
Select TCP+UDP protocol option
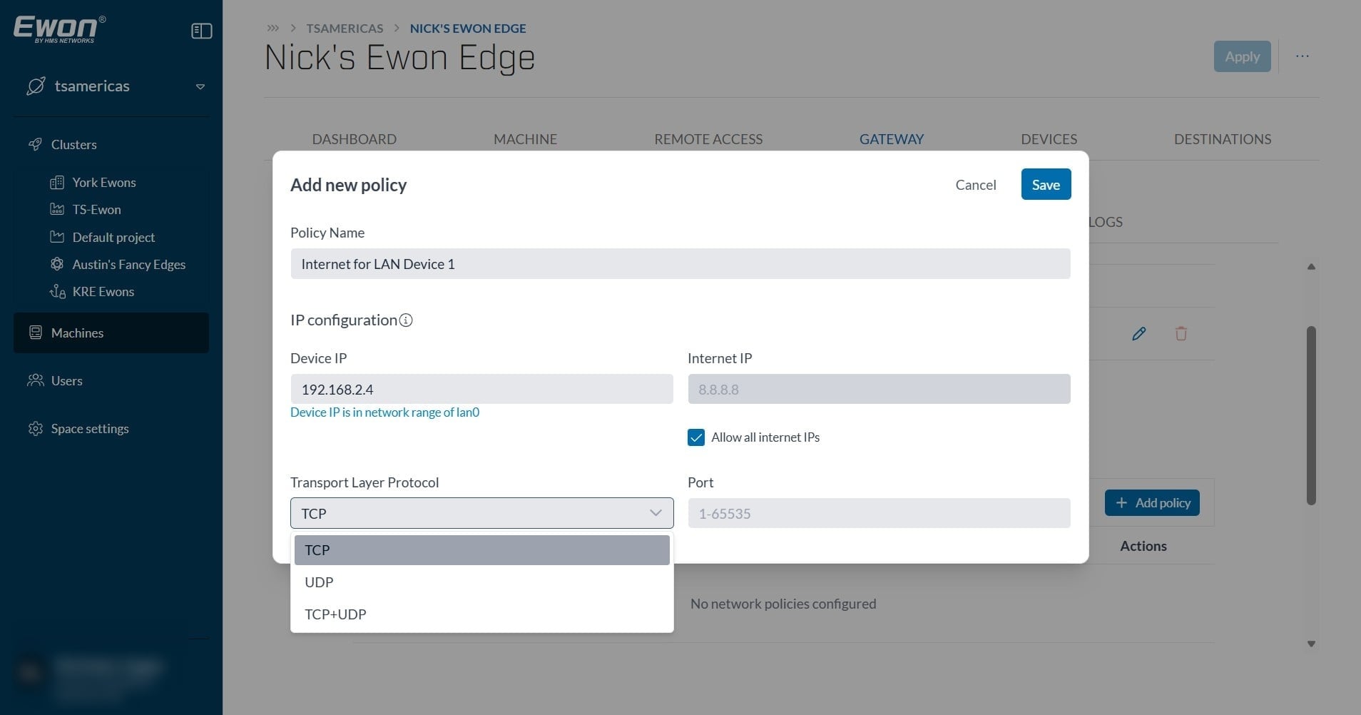481,614
